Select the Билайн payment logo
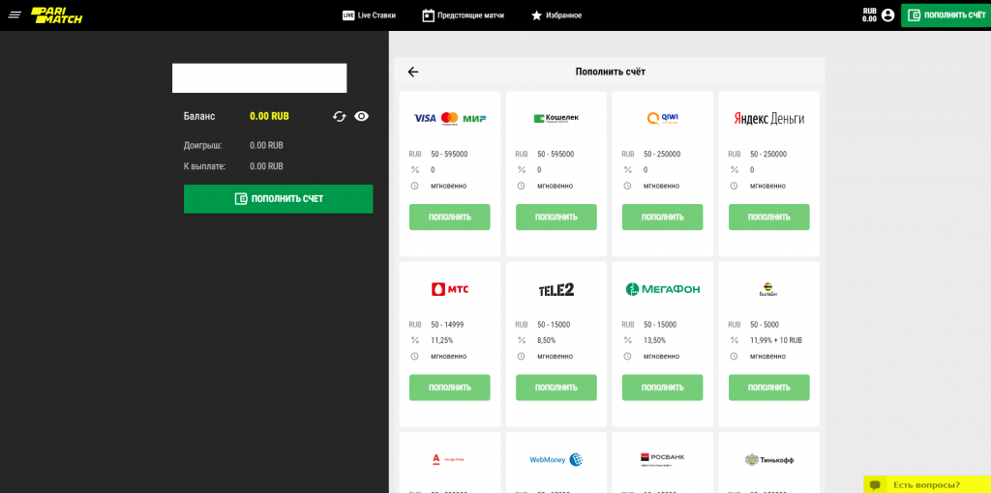The height and width of the screenshot is (493, 991). [x=769, y=289]
